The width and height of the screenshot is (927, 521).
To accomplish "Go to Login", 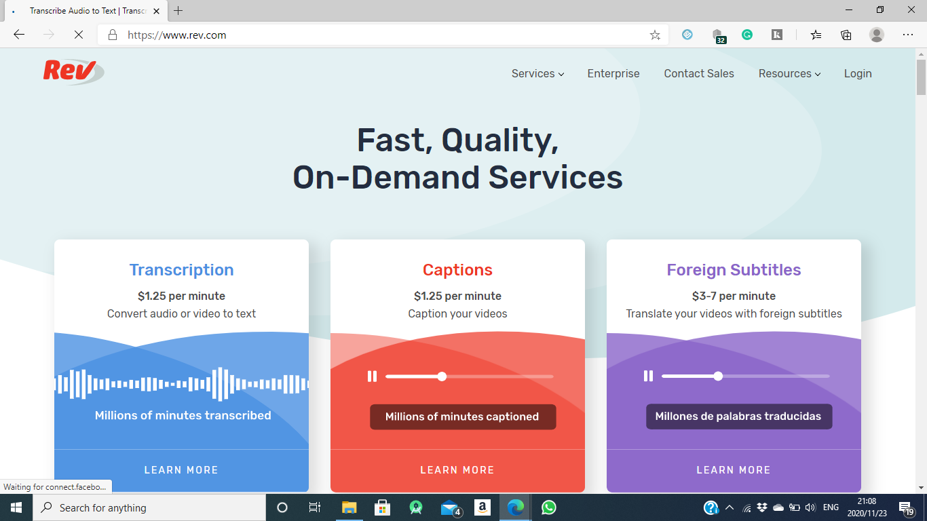I will [x=858, y=73].
